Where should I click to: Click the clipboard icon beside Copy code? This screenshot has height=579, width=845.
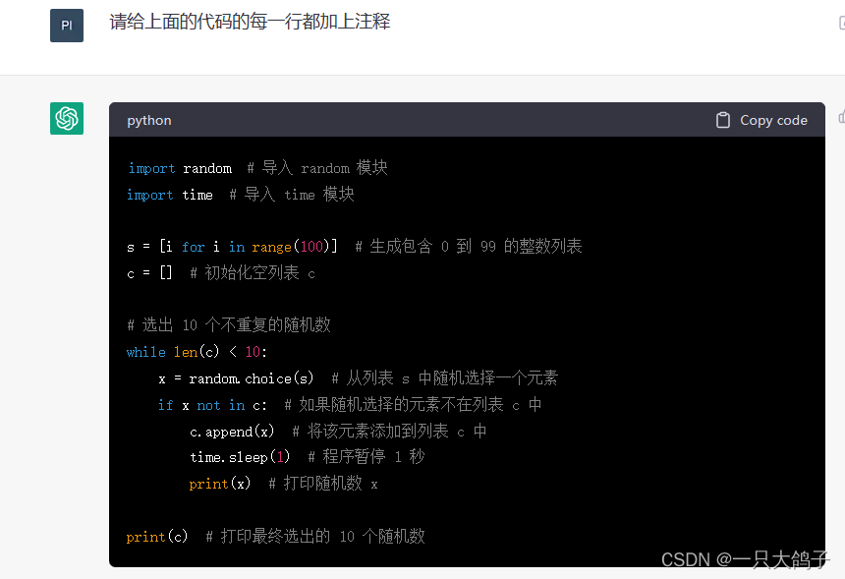tap(722, 120)
